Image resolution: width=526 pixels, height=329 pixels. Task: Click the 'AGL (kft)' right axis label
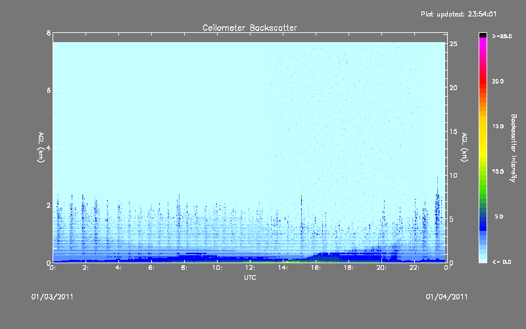[464, 147]
